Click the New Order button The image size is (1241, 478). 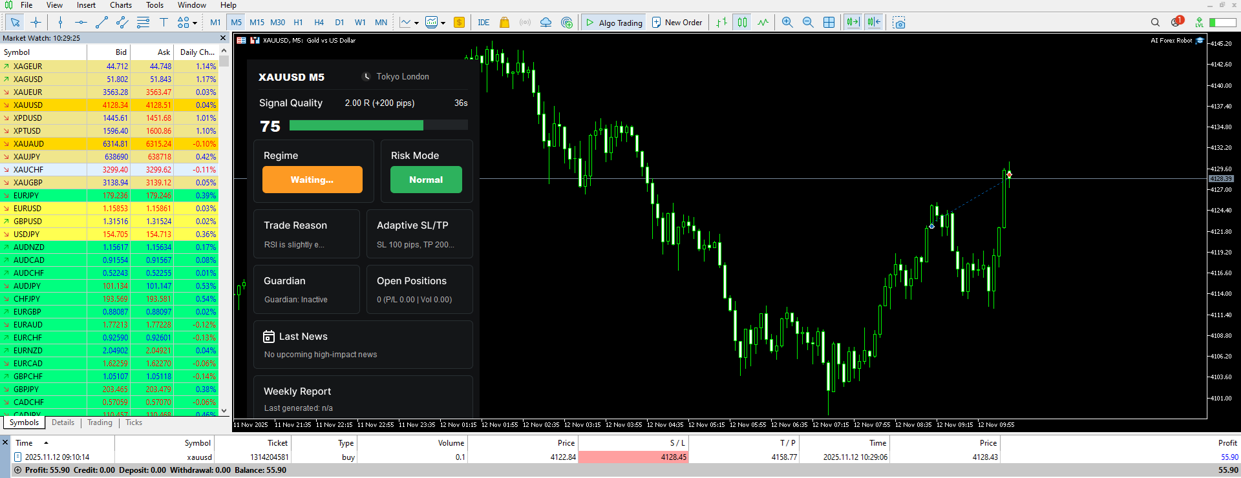(677, 23)
